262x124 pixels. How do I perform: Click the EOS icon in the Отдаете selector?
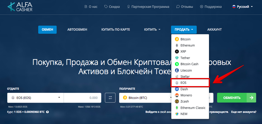click(x=13, y=98)
